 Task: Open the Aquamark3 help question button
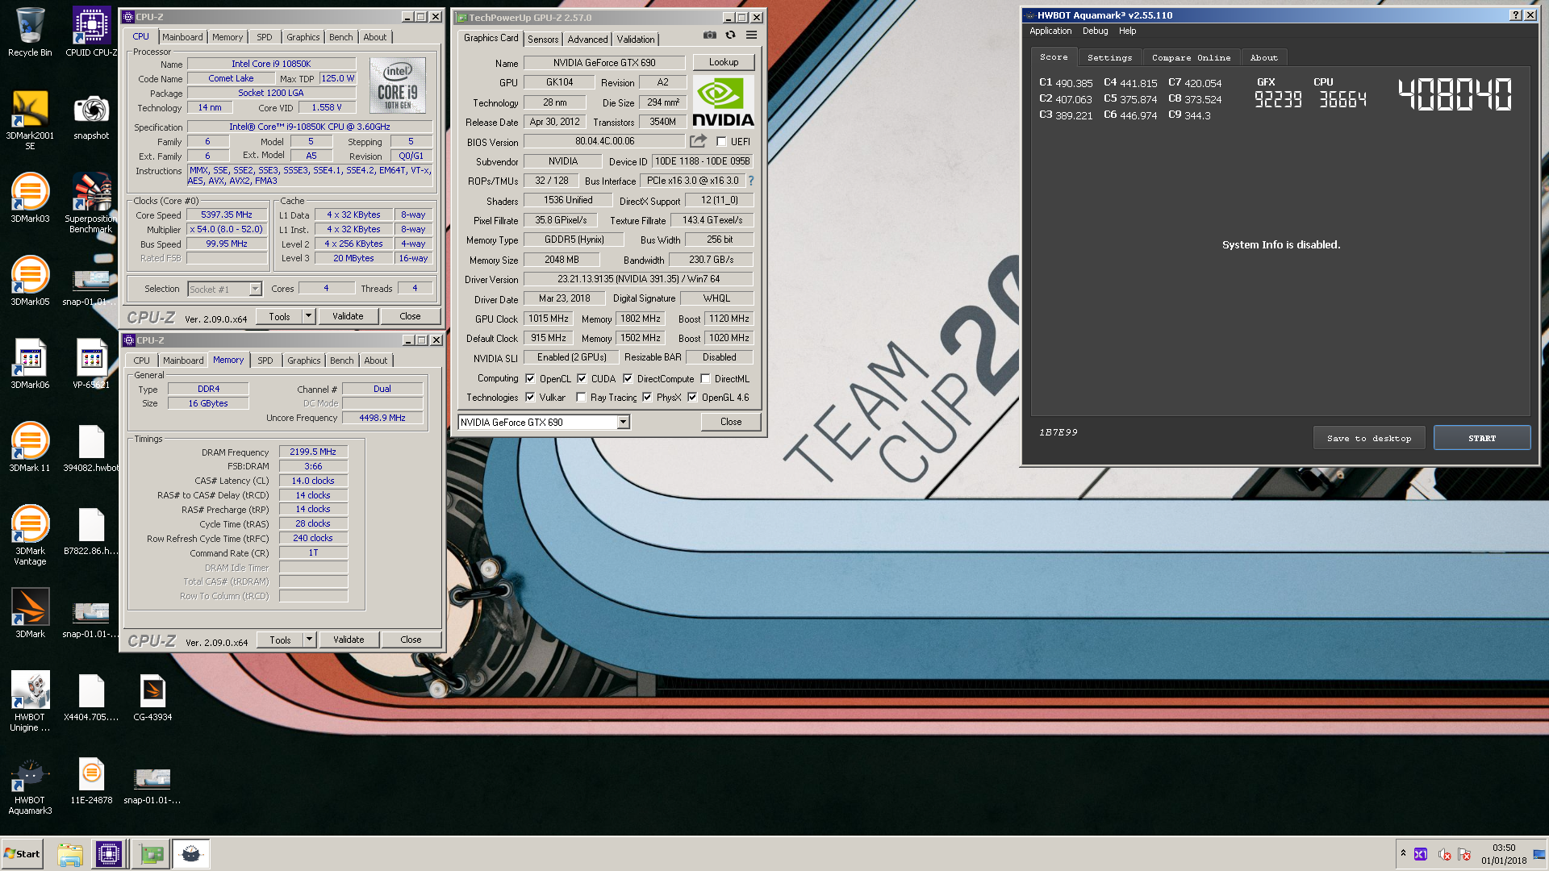(1516, 15)
